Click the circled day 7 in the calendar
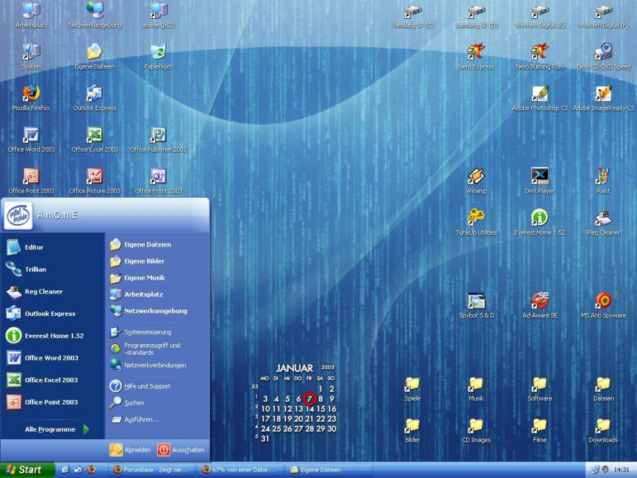 pos(310,399)
